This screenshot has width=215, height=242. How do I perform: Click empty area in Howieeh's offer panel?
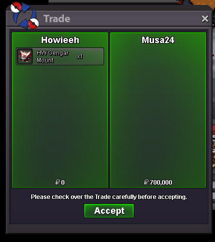(60, 122)
